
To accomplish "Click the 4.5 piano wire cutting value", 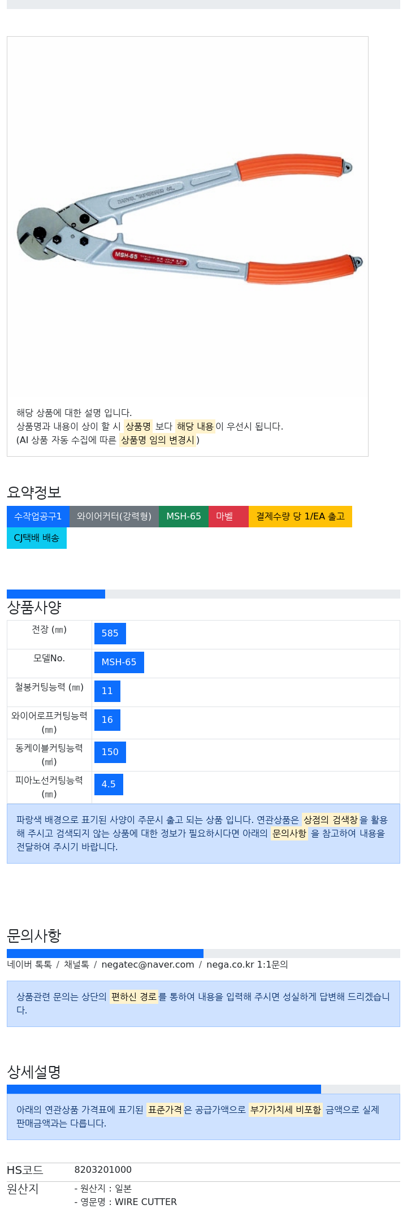I will [109, 785].
